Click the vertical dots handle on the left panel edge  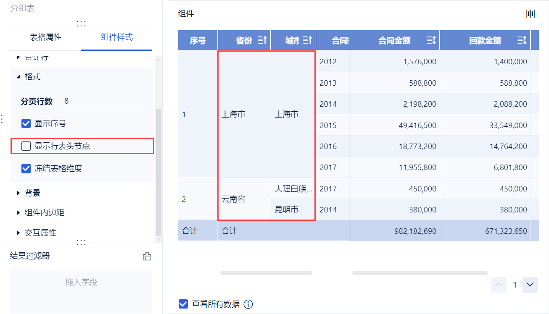click(x=2, y=119)
